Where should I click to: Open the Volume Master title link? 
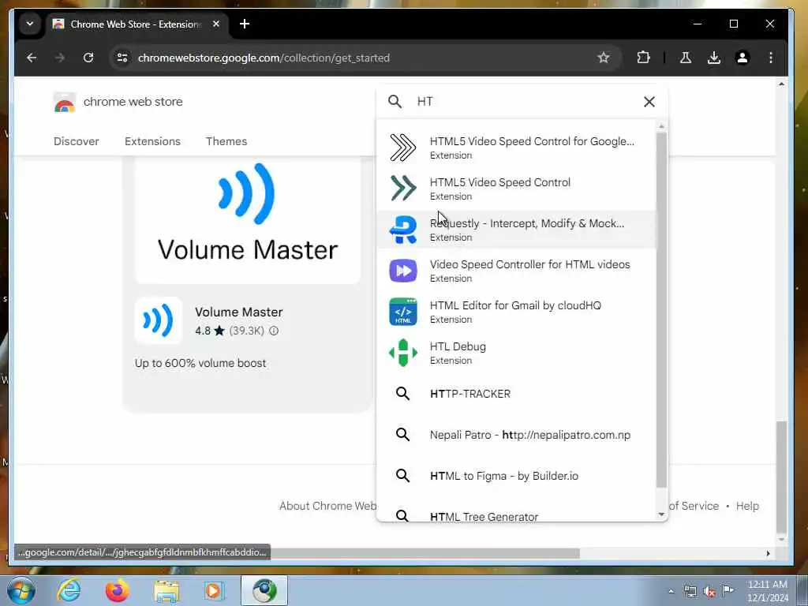[238, 312]
